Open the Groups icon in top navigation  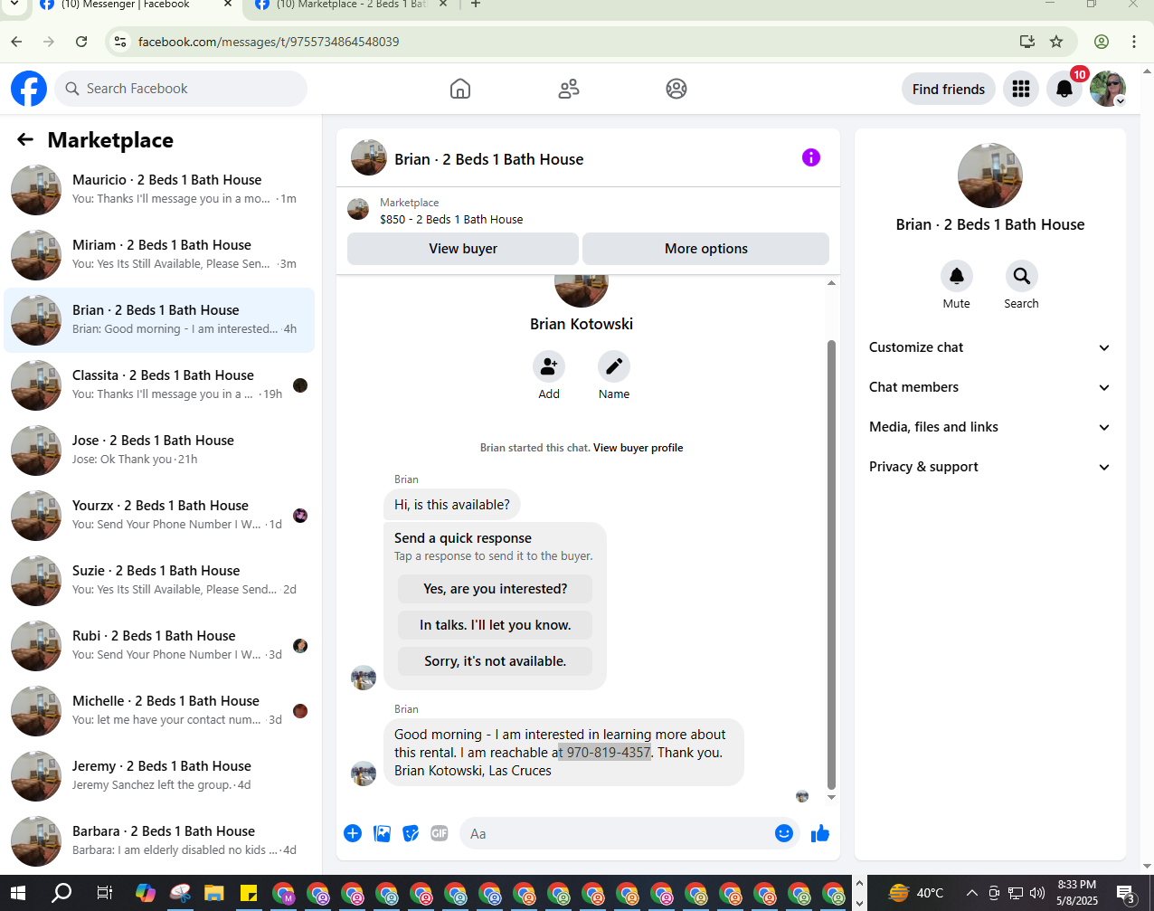(x=676, y=89)
